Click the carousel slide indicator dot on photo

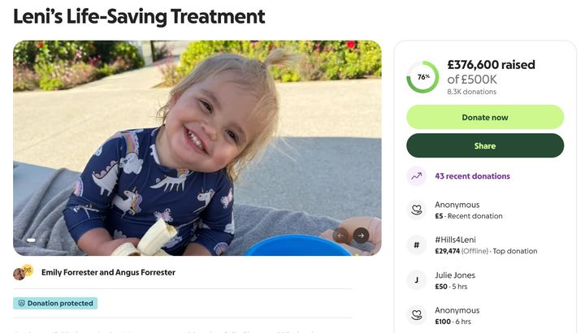(31, 240)
